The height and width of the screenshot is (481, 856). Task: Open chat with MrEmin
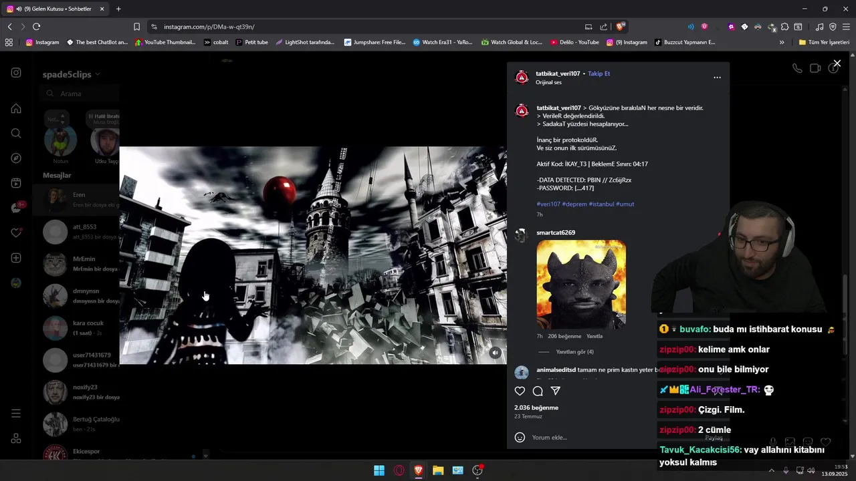[76, 264]
